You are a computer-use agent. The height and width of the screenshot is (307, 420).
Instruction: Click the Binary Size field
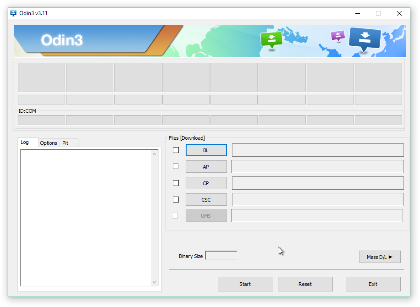coord(221,255)
